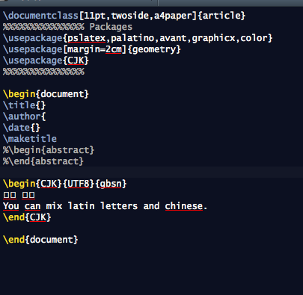Click the \maketitle command
Viewport: 303px width, 295px height.
tap(30, 139)
